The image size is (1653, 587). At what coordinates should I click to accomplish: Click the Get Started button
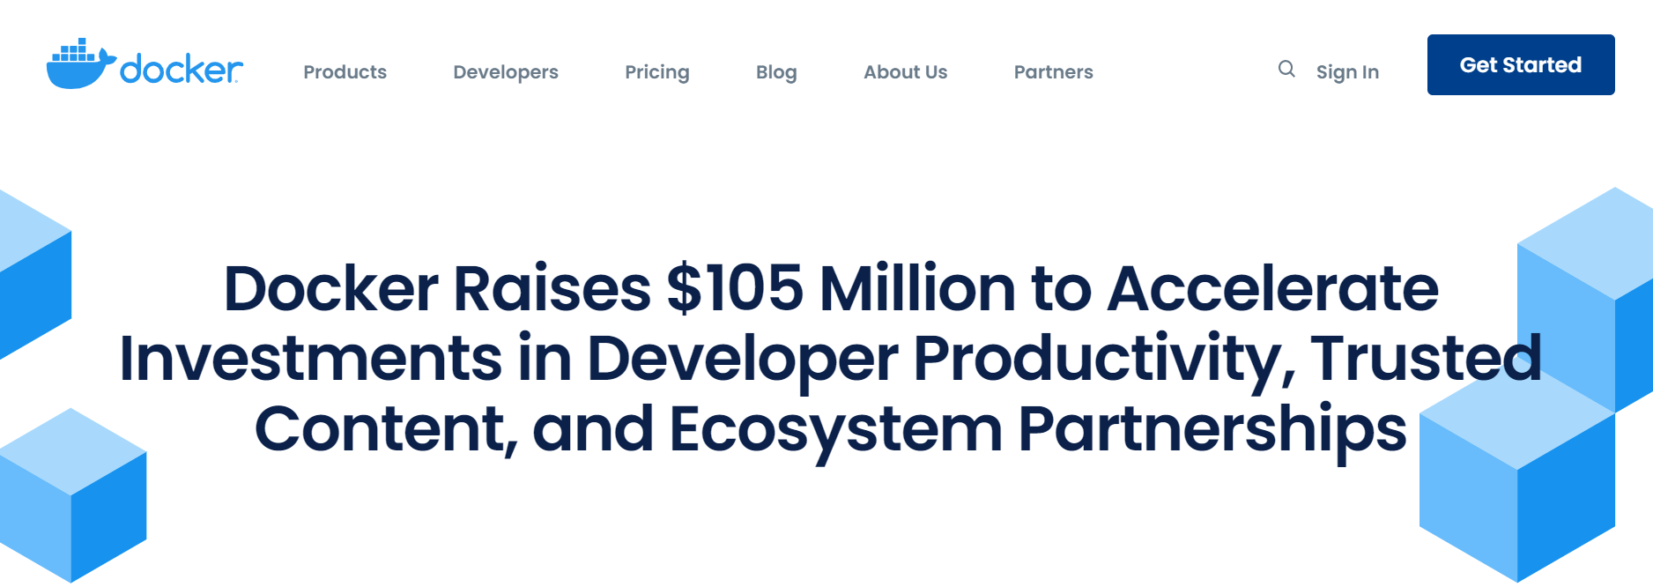click(1521, 64)
